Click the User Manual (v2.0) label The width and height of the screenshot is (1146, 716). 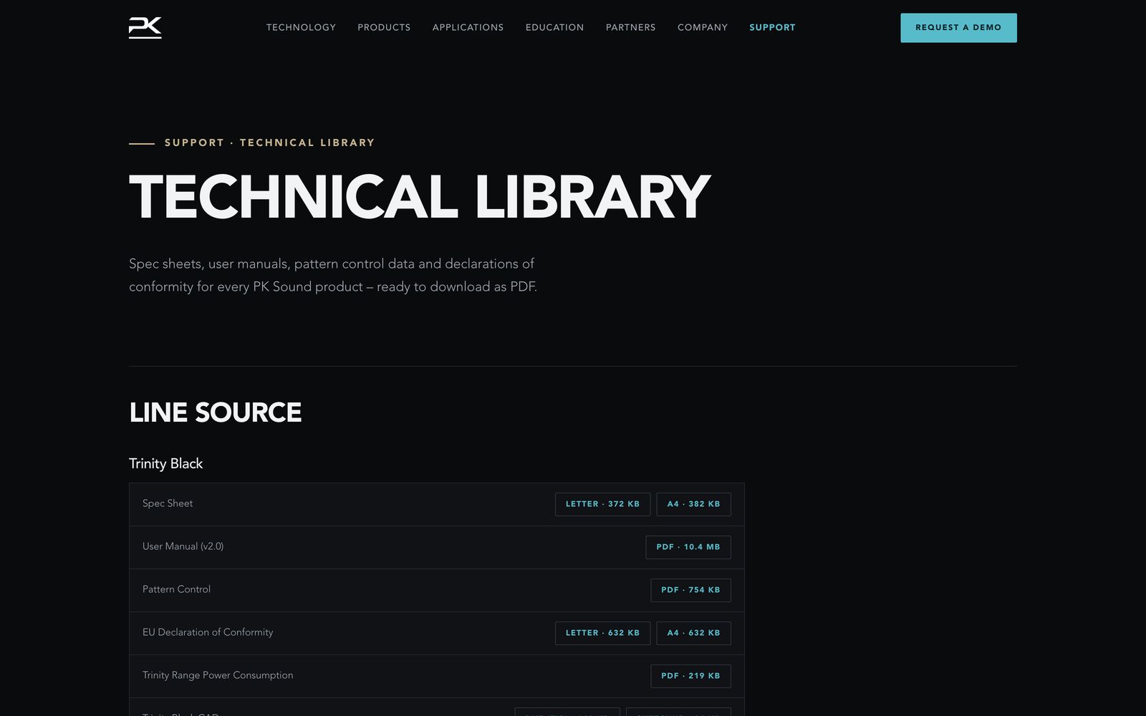pos(183,546)
